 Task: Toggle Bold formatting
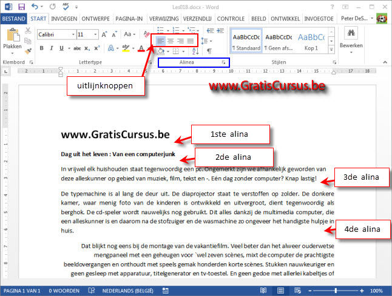click(x=41, y=48)
